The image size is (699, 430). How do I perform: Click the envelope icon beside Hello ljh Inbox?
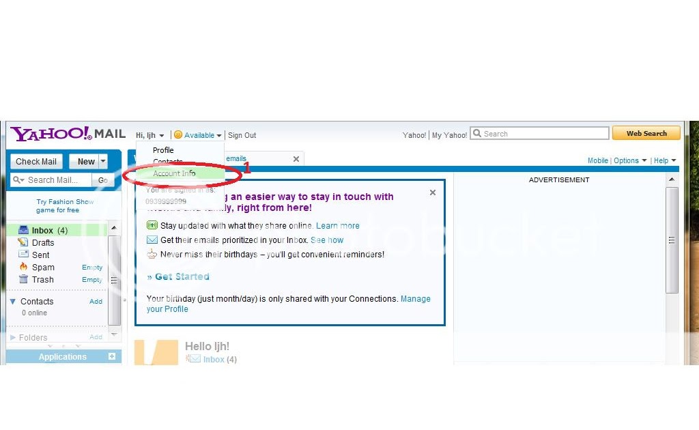tap(193, 359)
